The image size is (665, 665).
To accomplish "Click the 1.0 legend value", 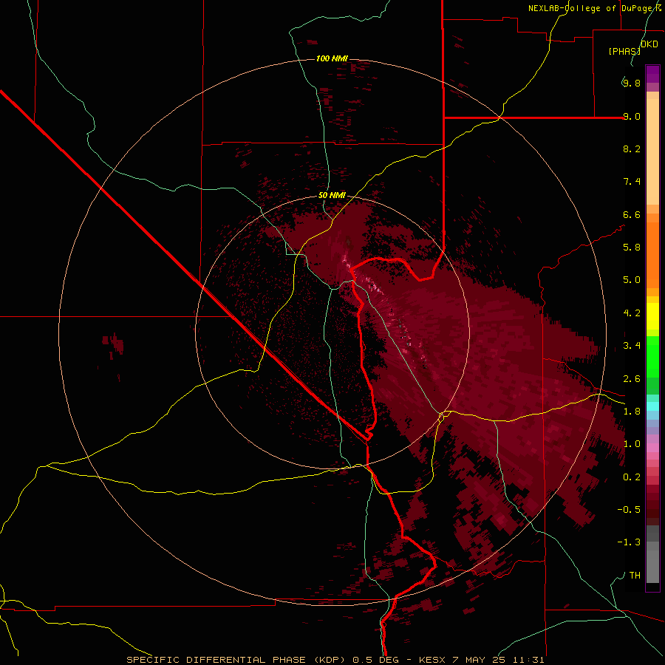I will [x=632, y=444].
